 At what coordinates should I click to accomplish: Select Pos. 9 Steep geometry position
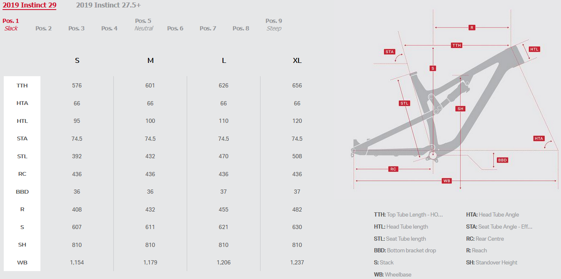pyautogui.click(x=274, y=25)
